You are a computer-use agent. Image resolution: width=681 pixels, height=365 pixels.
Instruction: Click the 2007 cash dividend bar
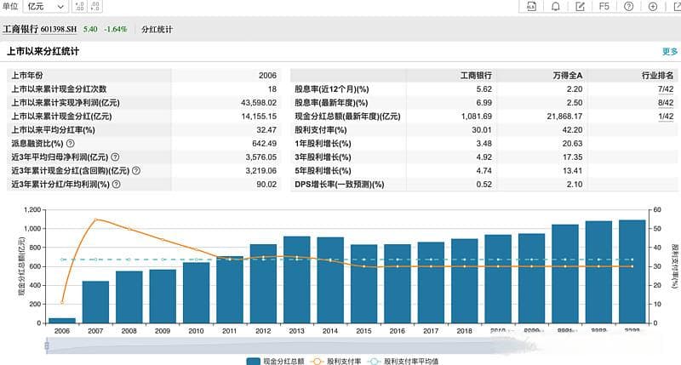point(95,302)
